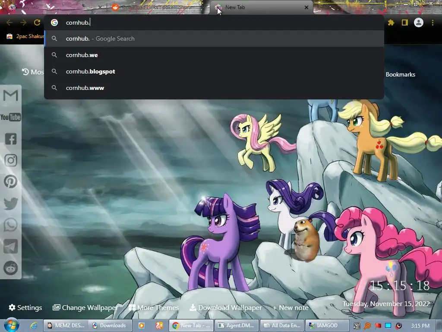Open the Chrome three-dot menu
This screenshot has height=332, width=442.
click(433, 22)
